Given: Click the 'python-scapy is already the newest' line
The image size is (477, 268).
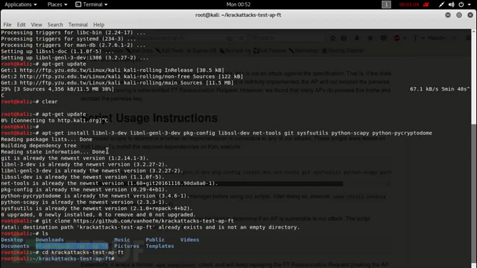Looking at the screenshot, I should [x=84, y=202].
